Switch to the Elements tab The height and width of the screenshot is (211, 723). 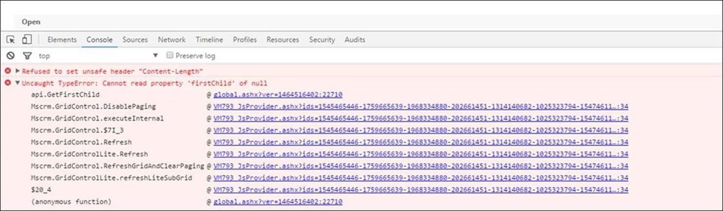coord(62,40)
